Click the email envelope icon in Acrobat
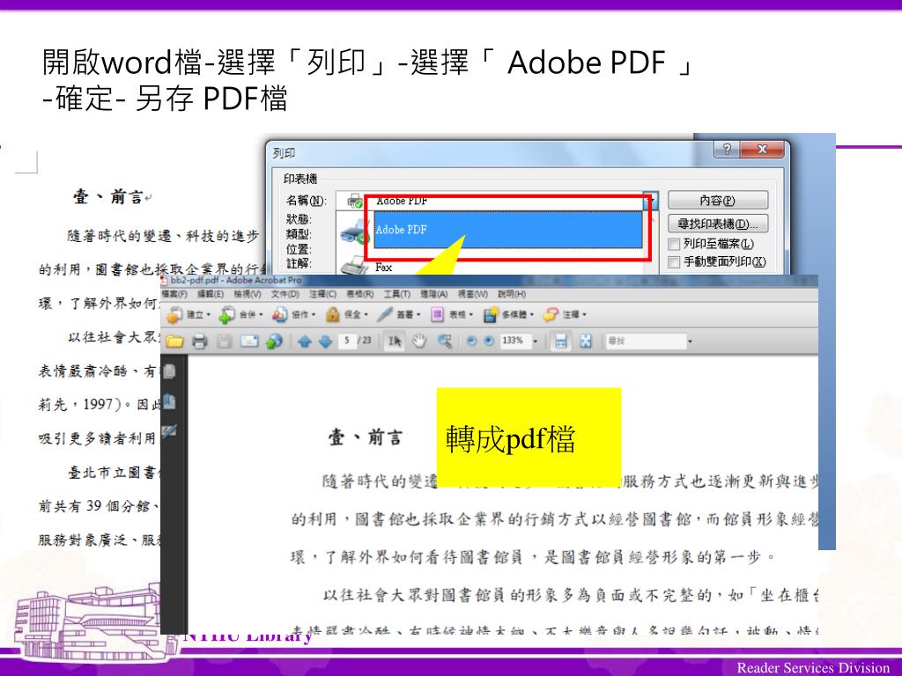This screenshot has width=902, height=676. (249, 341)
